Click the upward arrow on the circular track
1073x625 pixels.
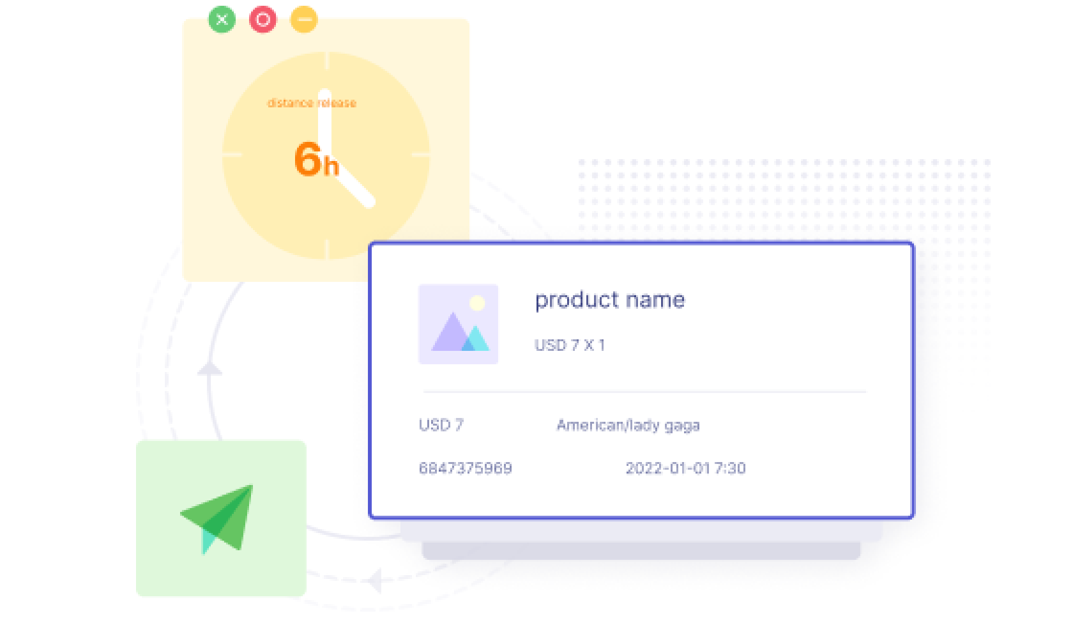[x=210, y=368]
